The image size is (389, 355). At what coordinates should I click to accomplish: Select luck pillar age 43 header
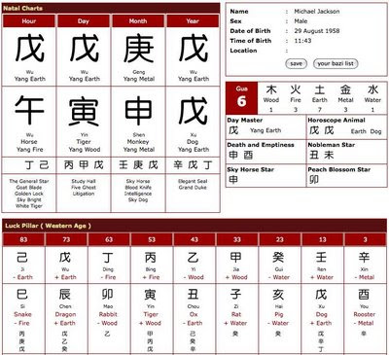coord(194,239)
